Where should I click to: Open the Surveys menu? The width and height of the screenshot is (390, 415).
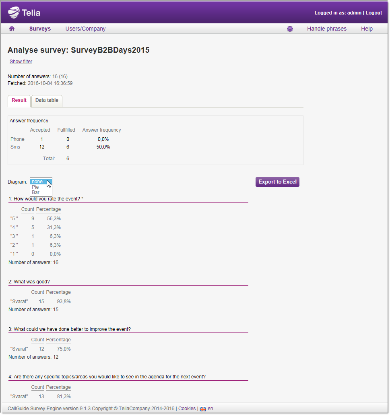click(40, 29)
